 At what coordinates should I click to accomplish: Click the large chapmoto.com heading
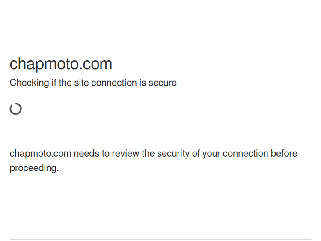[61, 64]
